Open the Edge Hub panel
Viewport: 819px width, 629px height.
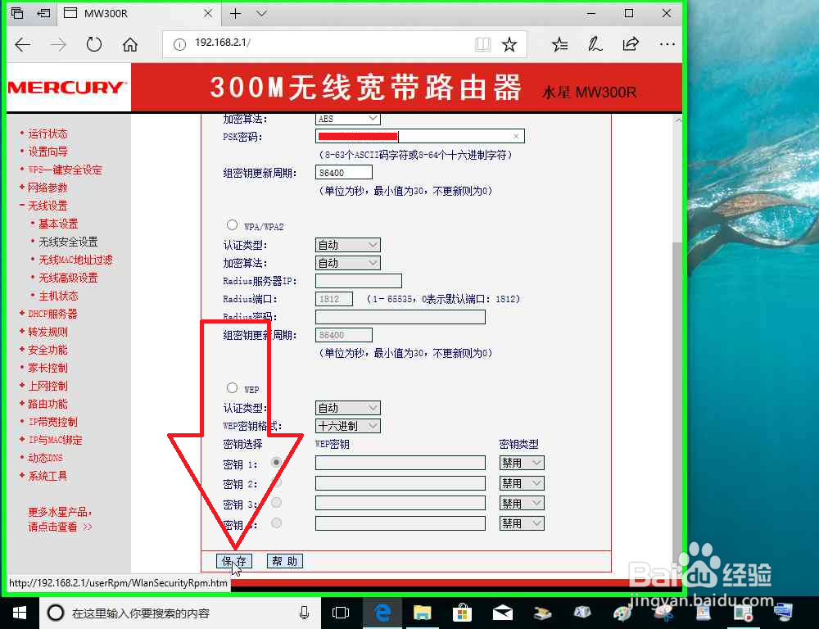tap(559, 45)
